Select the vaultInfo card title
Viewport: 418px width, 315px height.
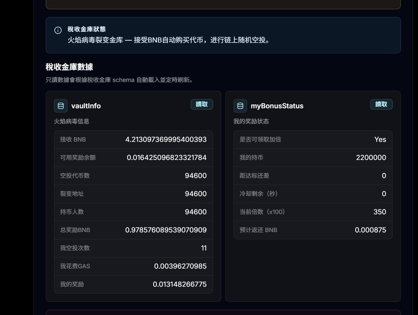[x=86, y=106]
